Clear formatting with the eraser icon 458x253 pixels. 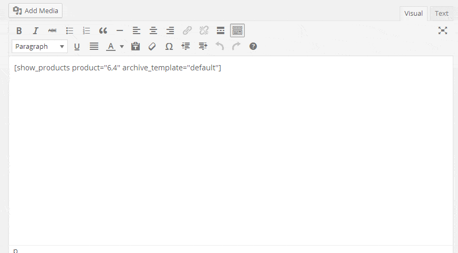pyautogui.click(x=152, y=46)
